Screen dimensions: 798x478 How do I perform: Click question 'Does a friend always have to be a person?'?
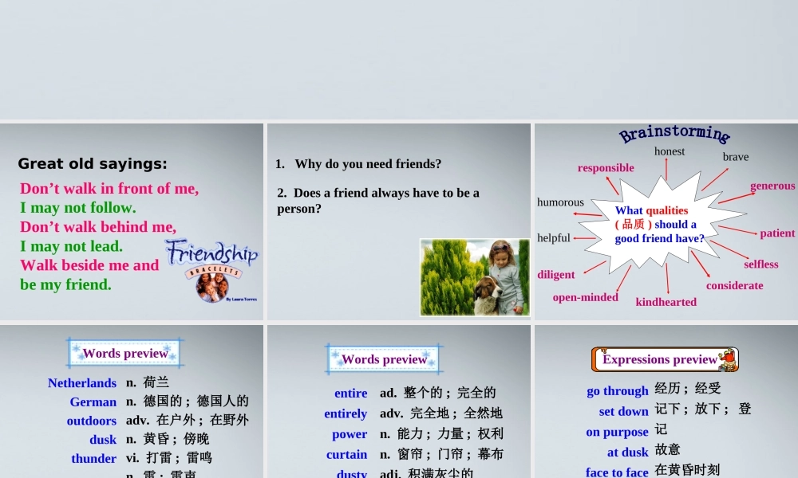(378, 201)
